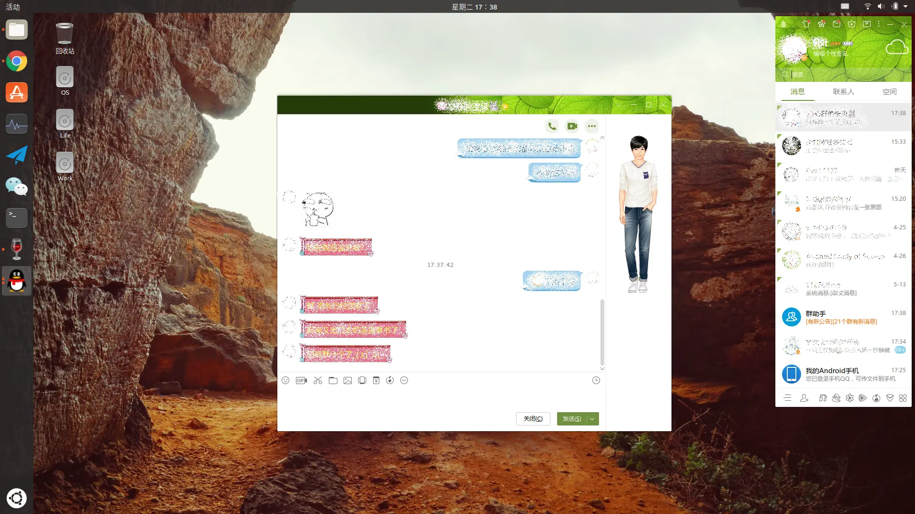The width and height of the screenshot is (915, 514).
Task: Send a window shake nudge
Action: pos(362,380)
